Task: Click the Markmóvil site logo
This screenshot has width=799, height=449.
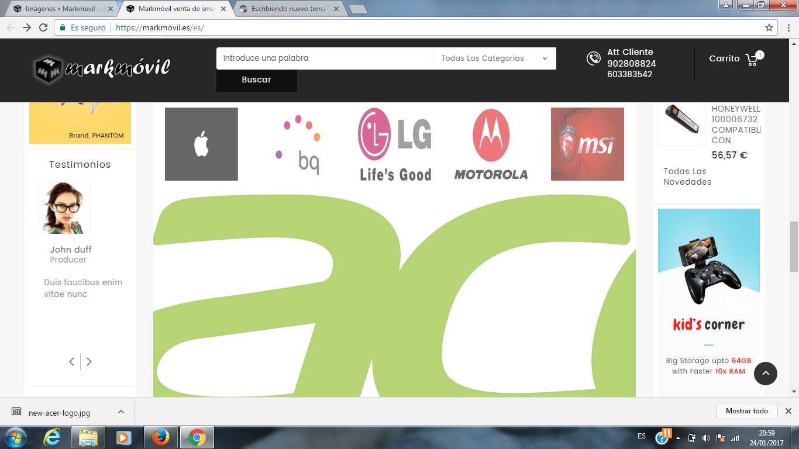Action: [x=101, y=69]
